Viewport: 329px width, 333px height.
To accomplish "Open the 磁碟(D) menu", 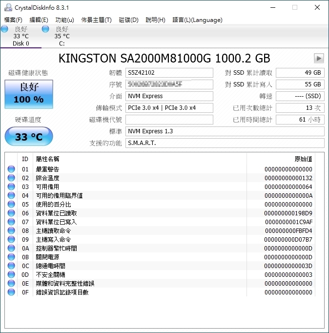I will pyautogui.click(x=128, y=20).
